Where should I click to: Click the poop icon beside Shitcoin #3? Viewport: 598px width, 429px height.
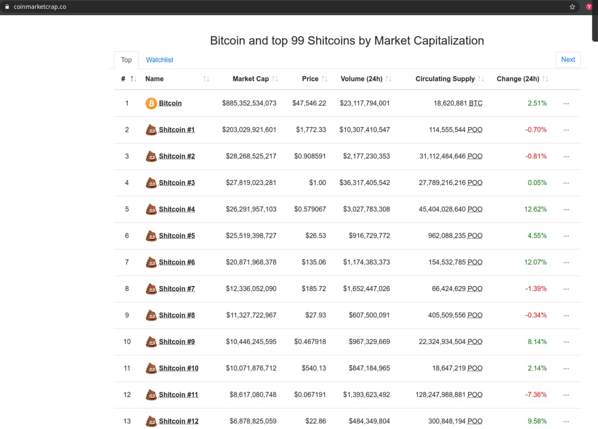(151, 183)
